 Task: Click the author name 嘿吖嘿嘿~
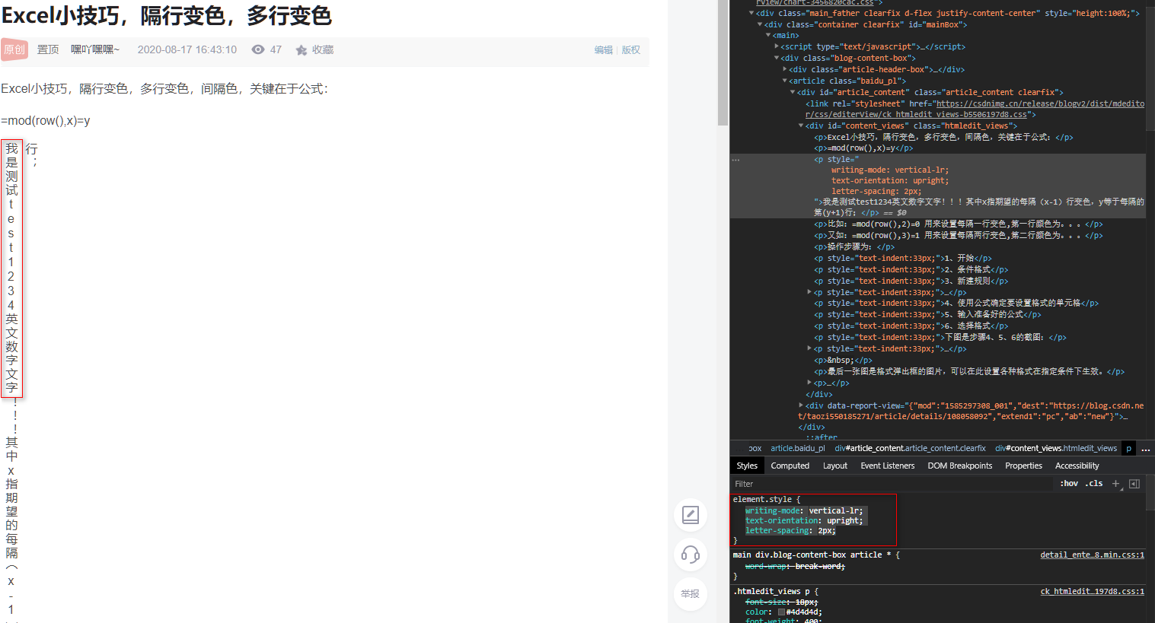tap(95, 49)
